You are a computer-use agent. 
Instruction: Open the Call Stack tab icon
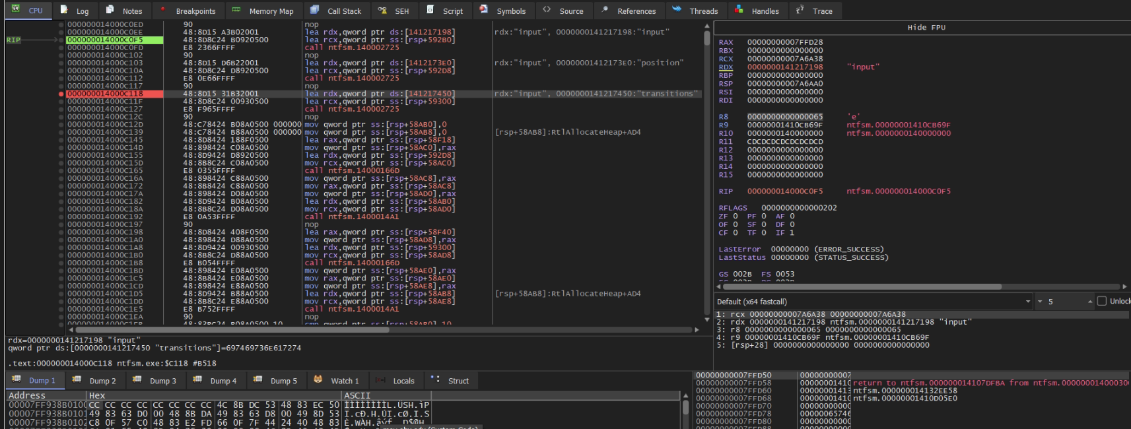[315, 10]
